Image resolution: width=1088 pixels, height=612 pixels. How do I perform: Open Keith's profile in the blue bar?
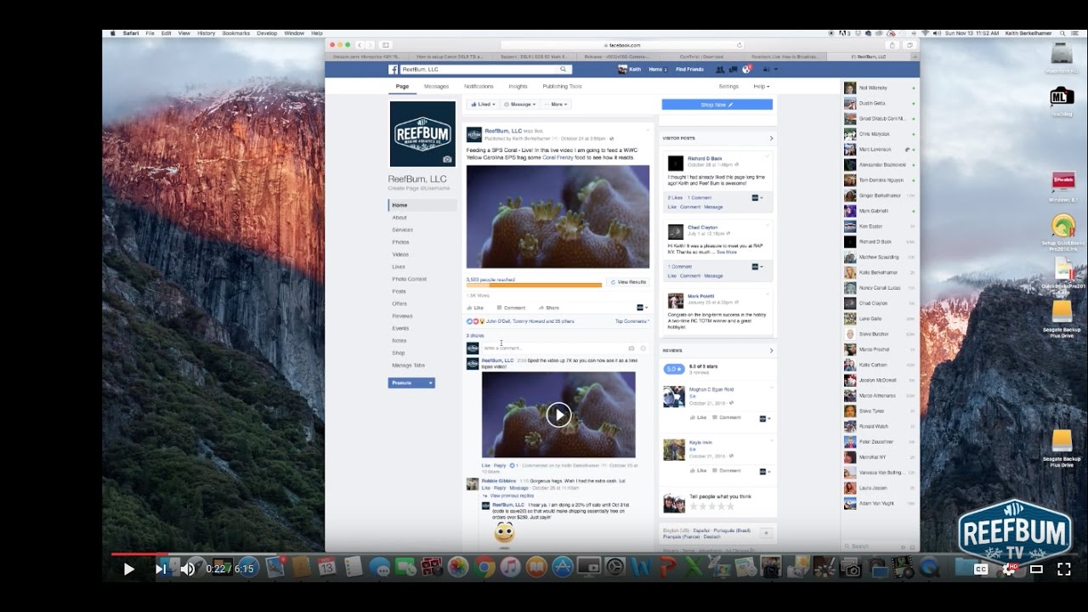tap(628, 69)
